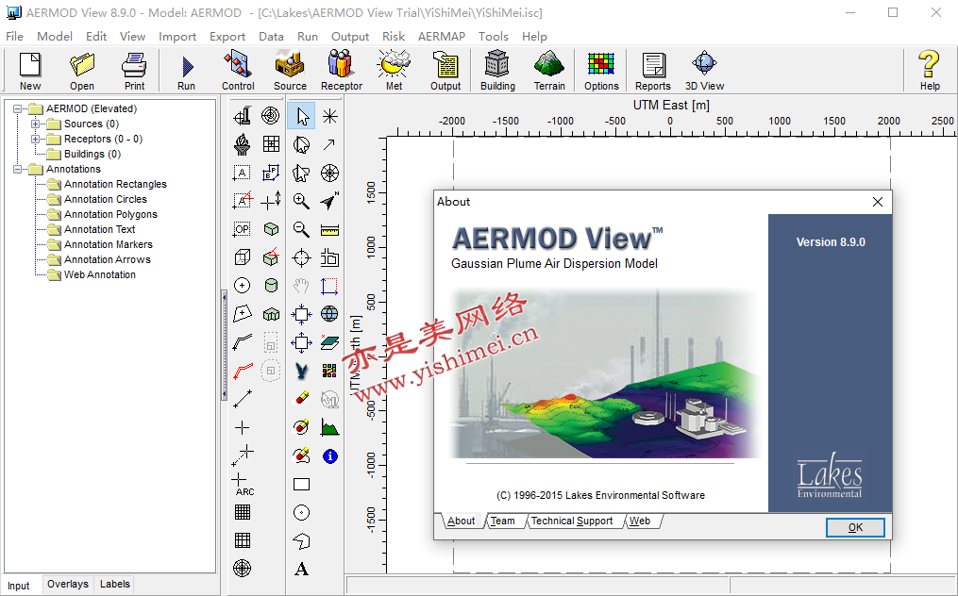Click the north arrow tool

pyautogui.click(x=329, y=201)
